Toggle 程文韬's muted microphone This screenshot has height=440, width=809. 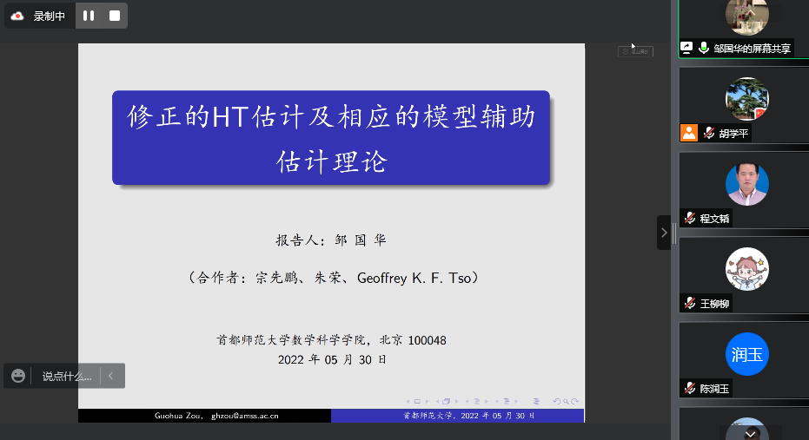691,219
